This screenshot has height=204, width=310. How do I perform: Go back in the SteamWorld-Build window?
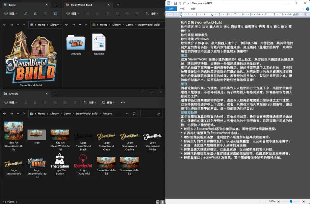tap(66, 25)
